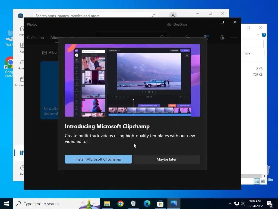This screenshot has height=209, width=278.
Task: Install Microsoft Clipchamp from the dialog
Action: click(x=98, y=159)
